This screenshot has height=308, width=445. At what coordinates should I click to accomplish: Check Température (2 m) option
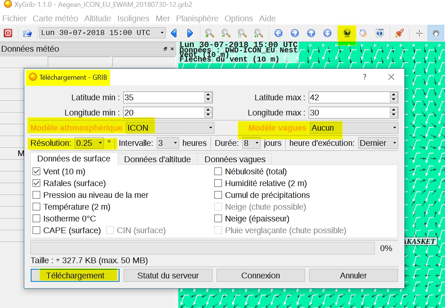coord(36,207)
